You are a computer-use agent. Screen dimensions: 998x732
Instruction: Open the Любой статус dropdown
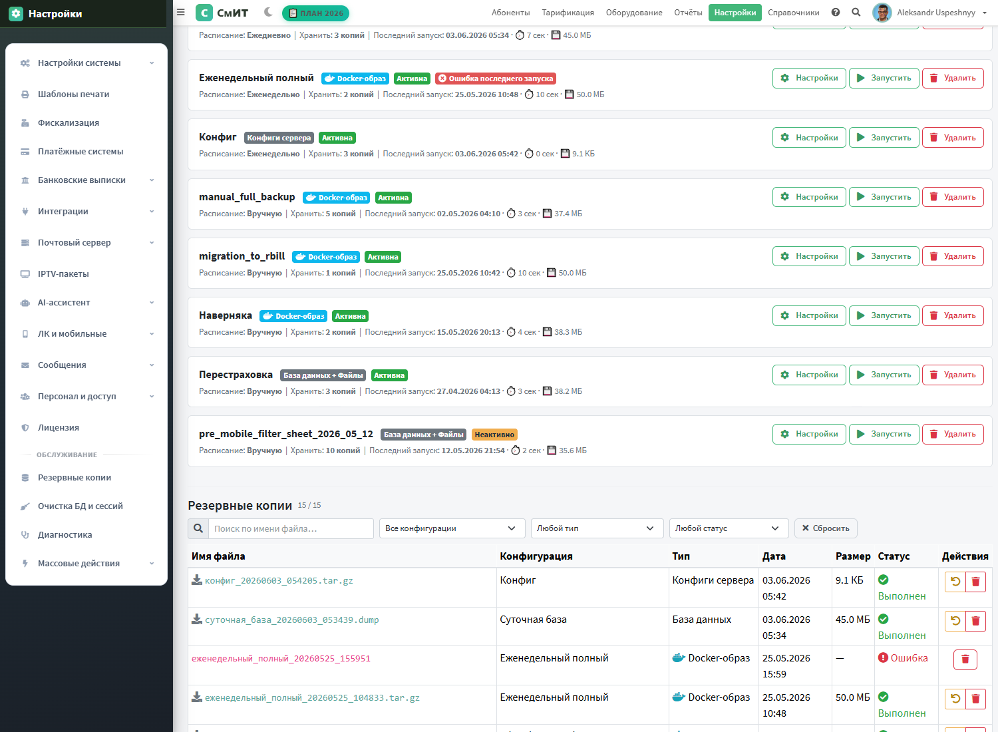[729, 528]
